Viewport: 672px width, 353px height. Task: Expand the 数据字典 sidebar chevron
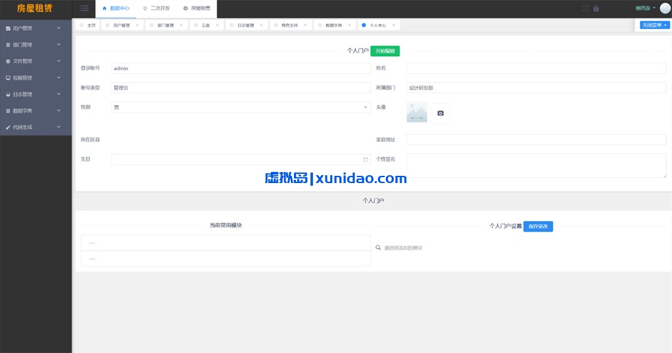58,110
